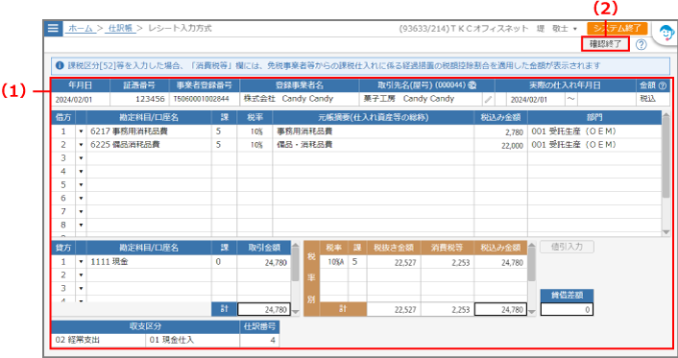
Task: Click the search icon next to 取引先名(屋号)
Action: [x=472, y=85]
